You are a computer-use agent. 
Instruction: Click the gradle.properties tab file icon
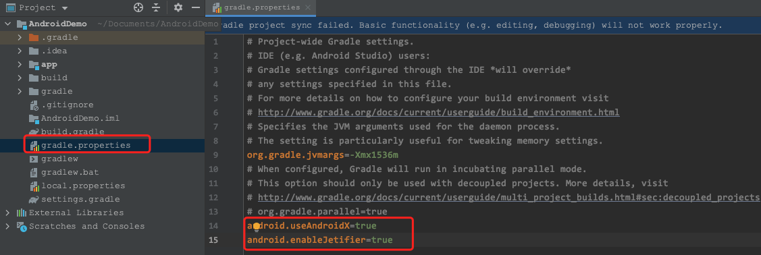coord(217,8)
